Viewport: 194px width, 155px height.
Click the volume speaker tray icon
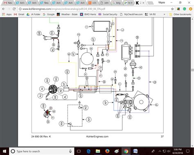pyautogui.click(x=169, y=151)
